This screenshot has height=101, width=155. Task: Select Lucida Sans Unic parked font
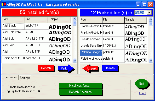point(91,46)
